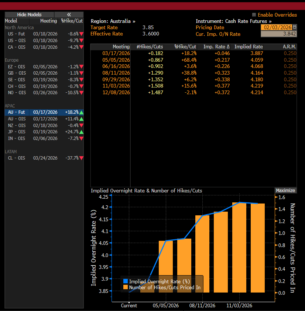Click red down arrow for NO - OIS
305x311 pixels.
(x=81, y=93)
